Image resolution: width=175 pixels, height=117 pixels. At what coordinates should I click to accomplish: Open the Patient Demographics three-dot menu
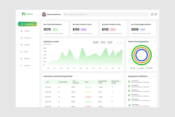pyautogui.click(x=155, y=42)
